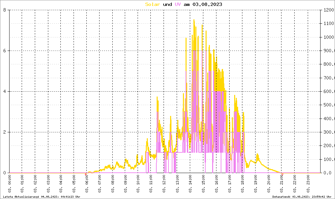The image size is (335, 199).
Task: Click the right axis label '200.0'
Action: (x=329, y=145)
